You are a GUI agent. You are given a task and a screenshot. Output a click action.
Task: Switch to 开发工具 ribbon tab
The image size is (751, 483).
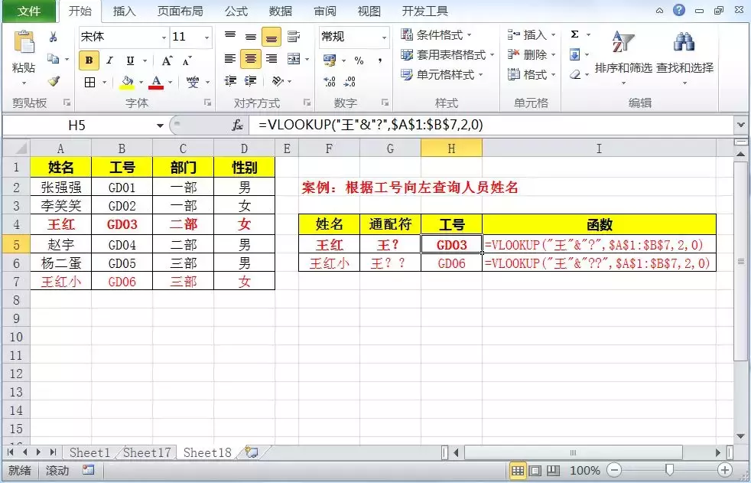(425, 11)
